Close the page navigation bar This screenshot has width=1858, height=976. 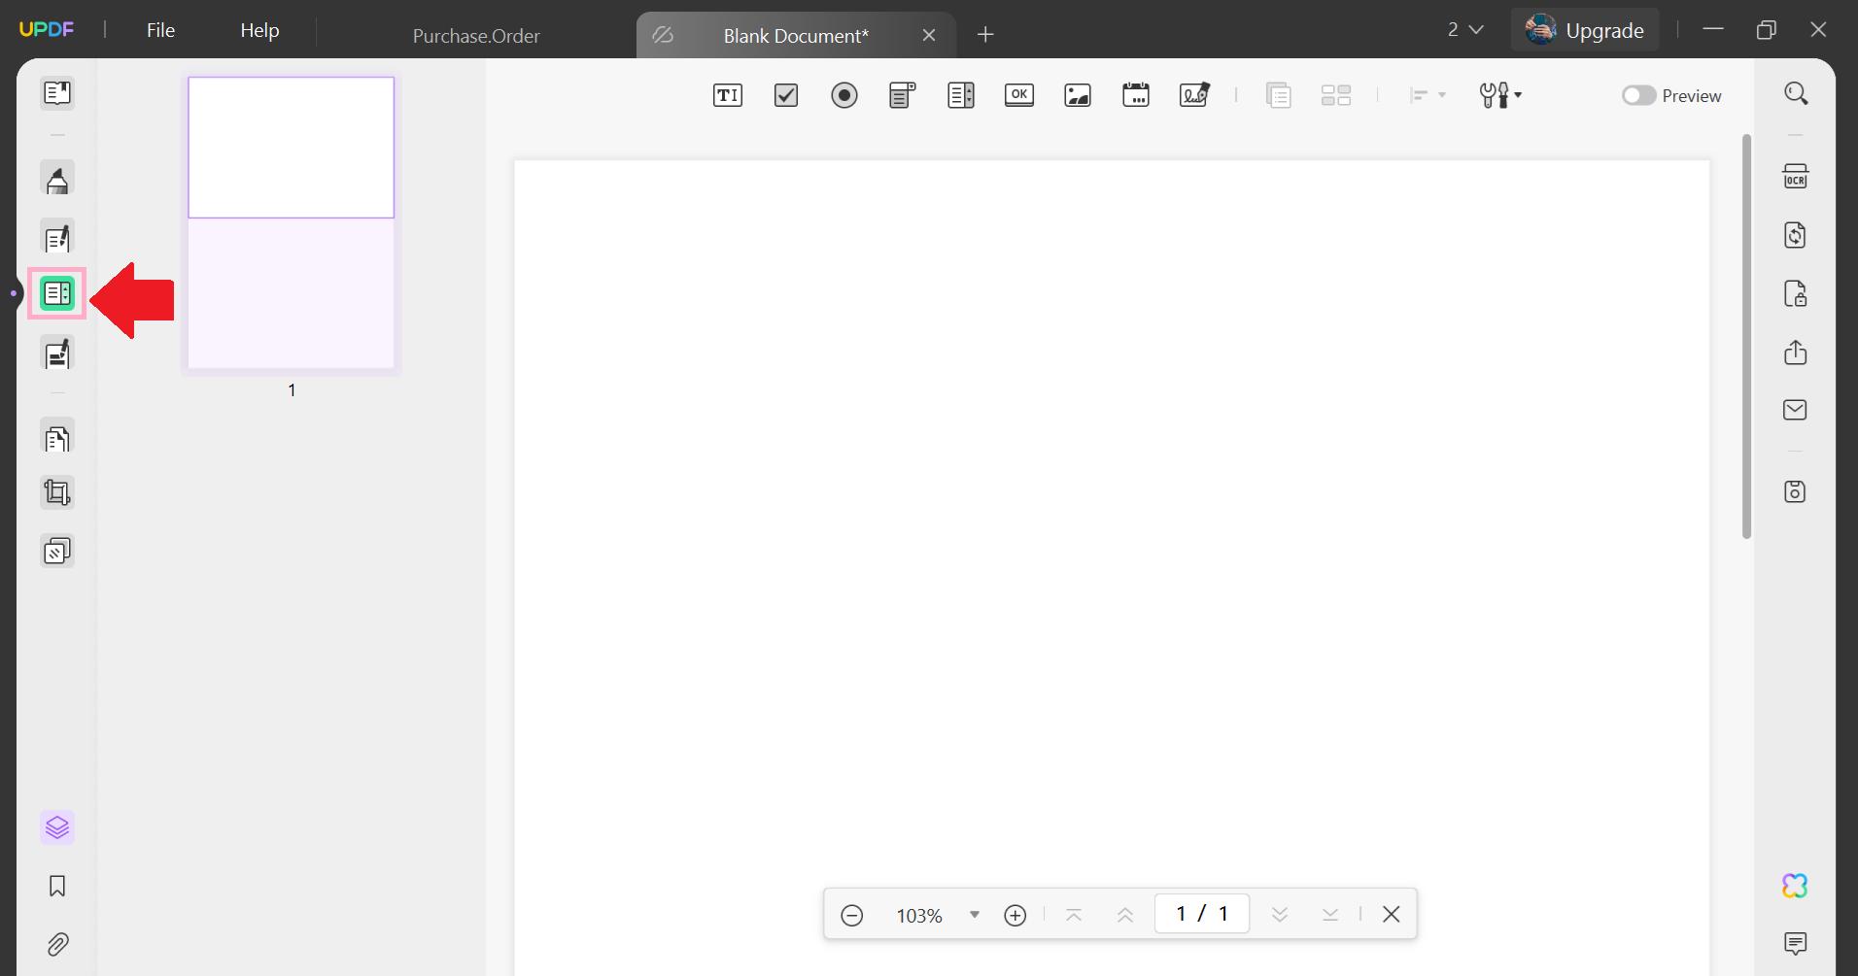1392,915
